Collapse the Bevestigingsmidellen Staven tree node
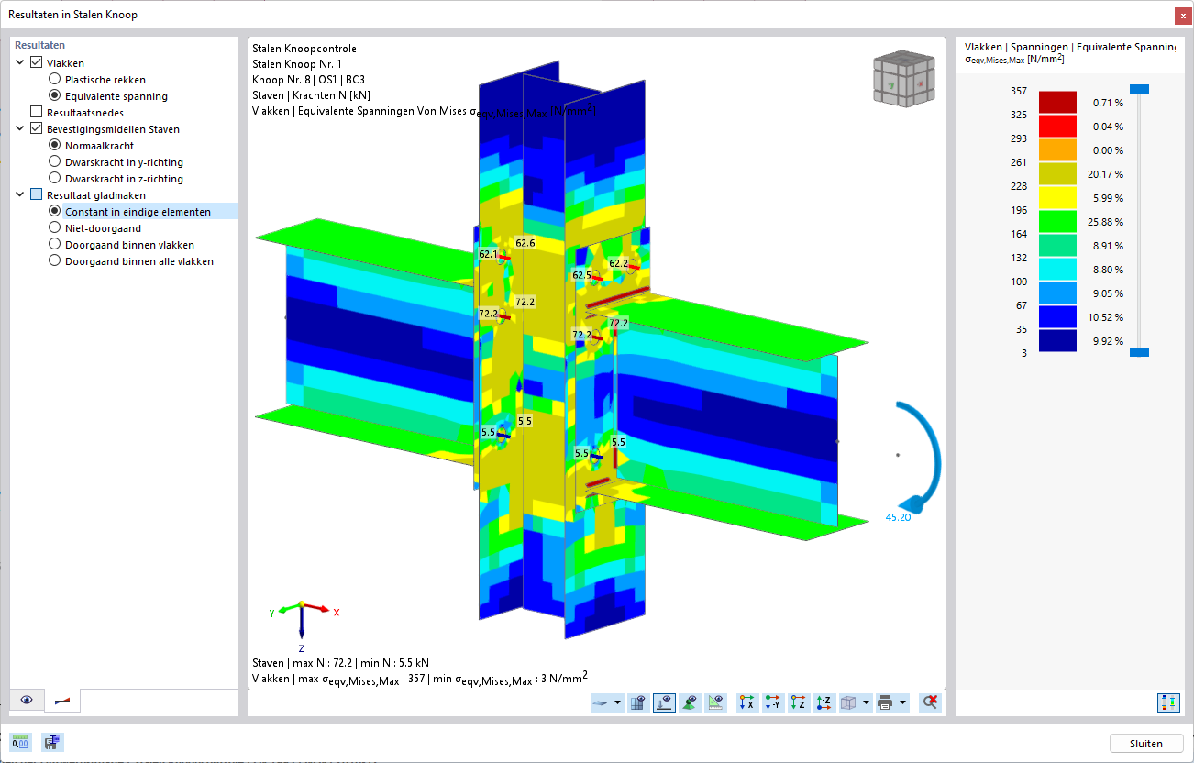The height and width of the screenshot is (763, 1194). (x=20, y=129)
